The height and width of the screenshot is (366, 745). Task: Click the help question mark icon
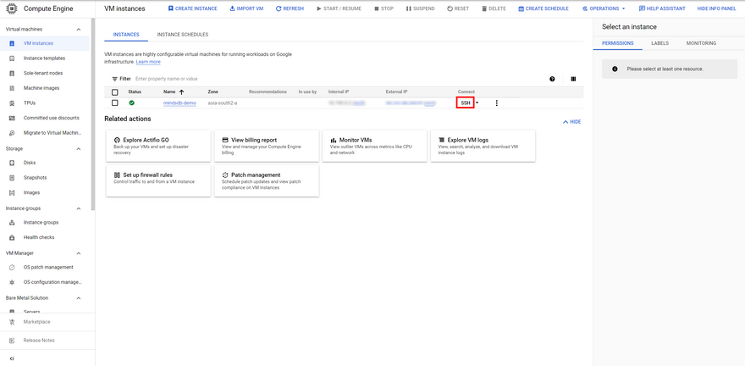pos(552,79)
